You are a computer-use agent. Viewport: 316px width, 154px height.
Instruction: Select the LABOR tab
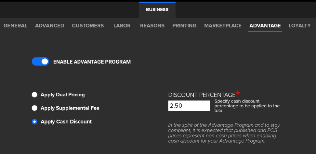point(122,26)
